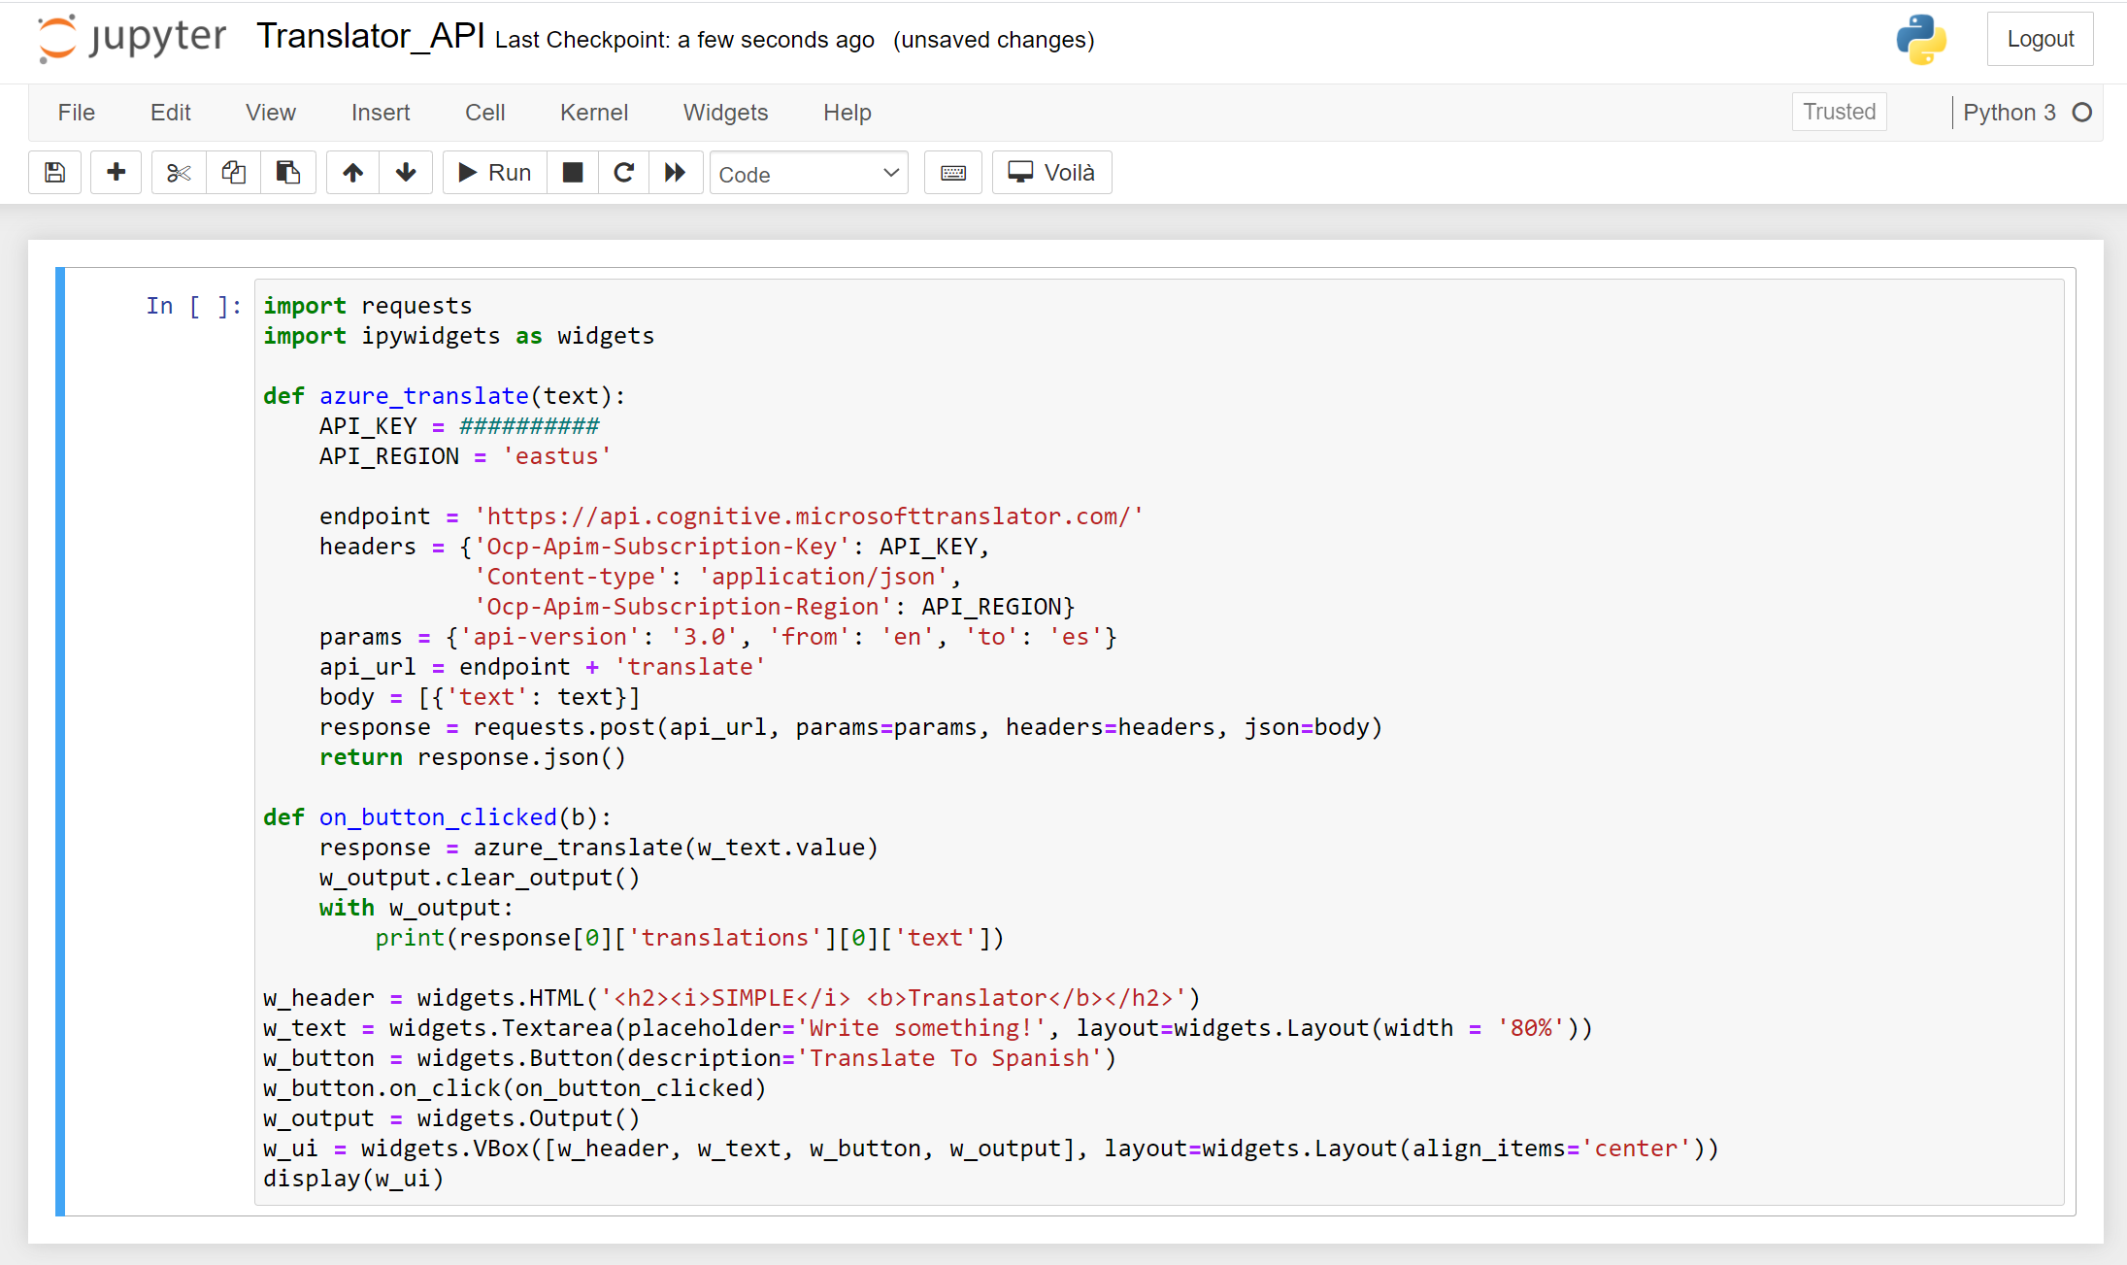This screenshot has width=2127, height=1265.
Task: Open the Widgets menu
Action: click(x=725, y=113)
